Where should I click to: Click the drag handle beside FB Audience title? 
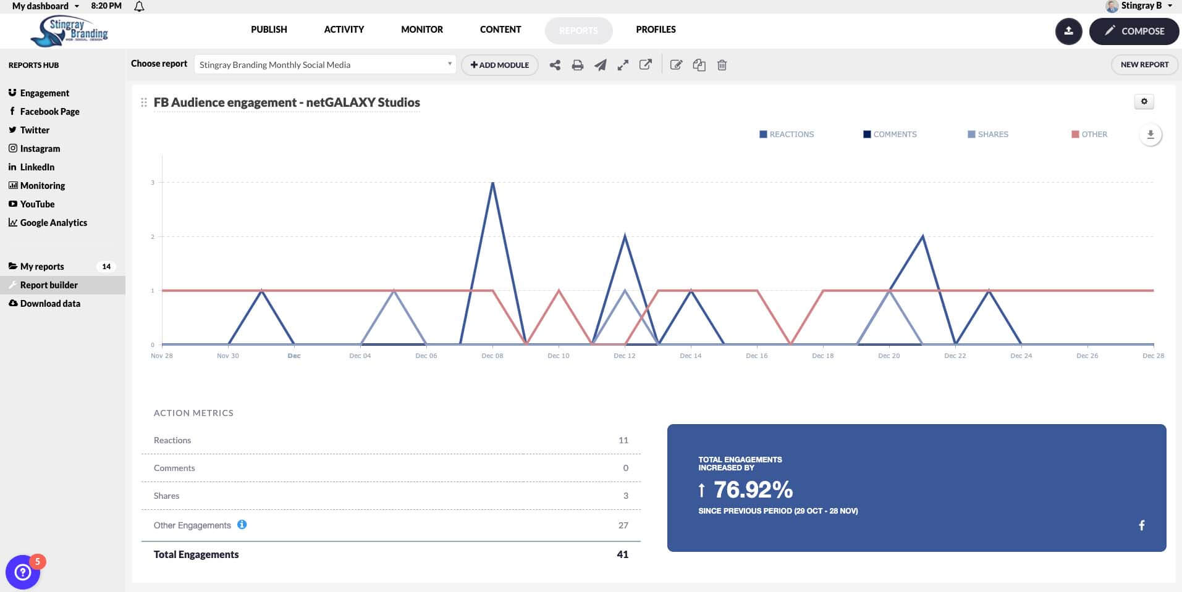pyautogui.click(x=144, y=102)
